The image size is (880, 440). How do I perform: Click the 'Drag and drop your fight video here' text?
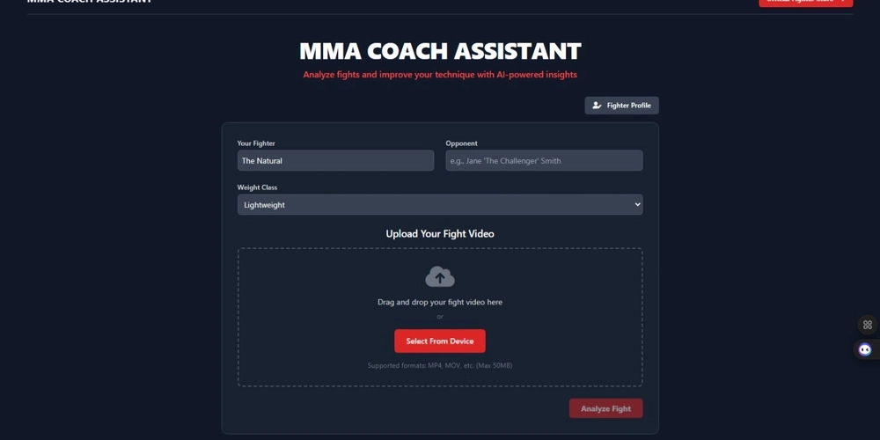pyautogui.click(x=440, y=302)
